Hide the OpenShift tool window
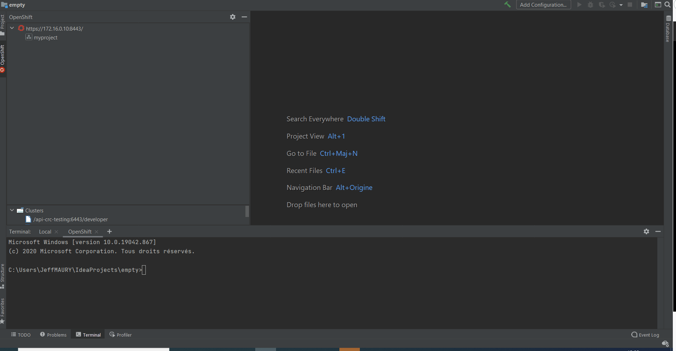This screenshot has height=351, width=676. pos(244,17)
